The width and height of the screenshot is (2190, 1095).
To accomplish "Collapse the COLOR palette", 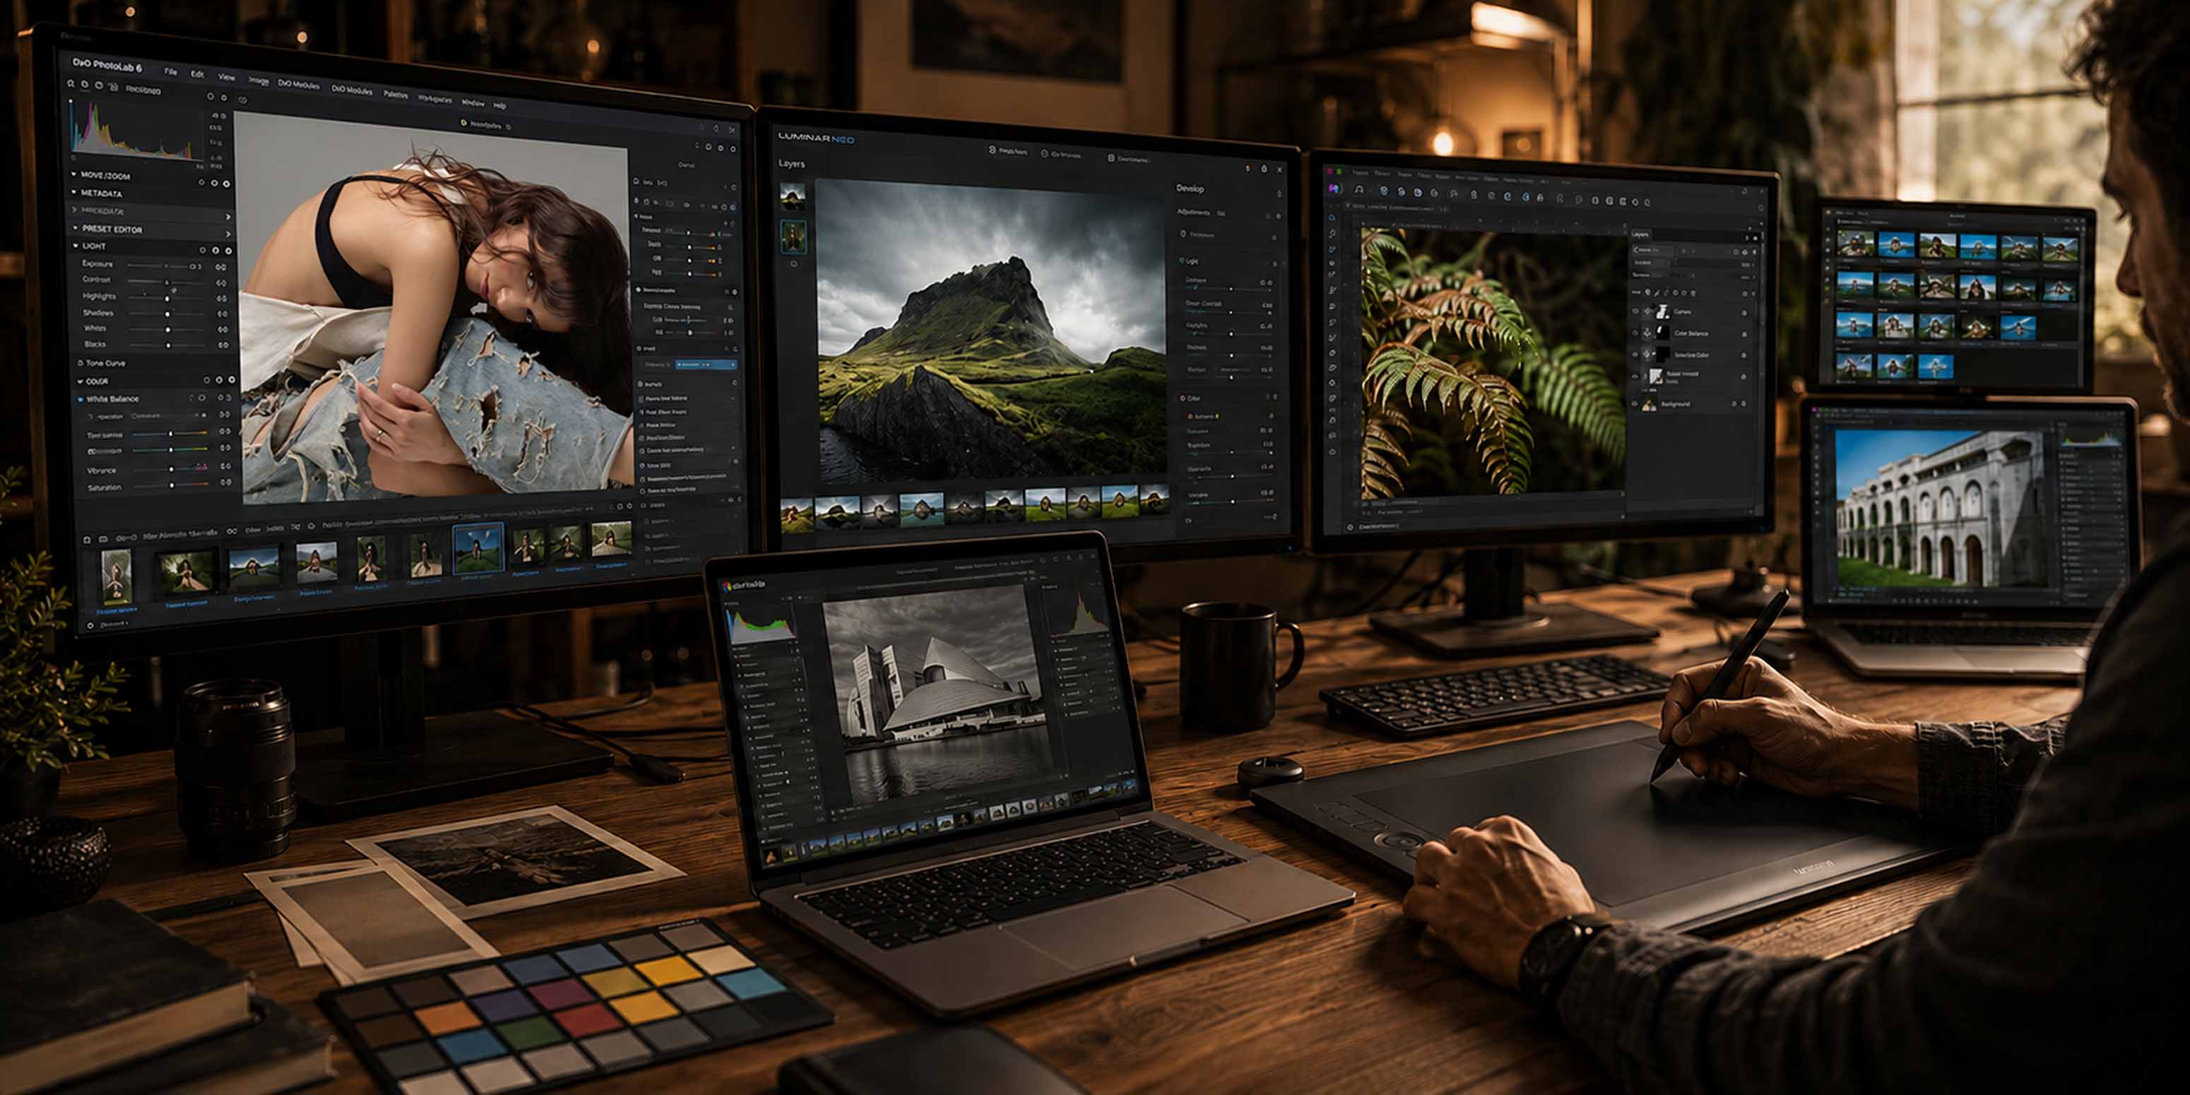I will 79,381.
